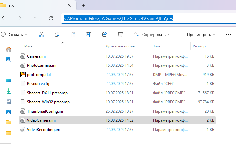Image resolution: width=236 pixels, height=146 pixels.
Task: Close the res tab
Action: click(69, 5)
